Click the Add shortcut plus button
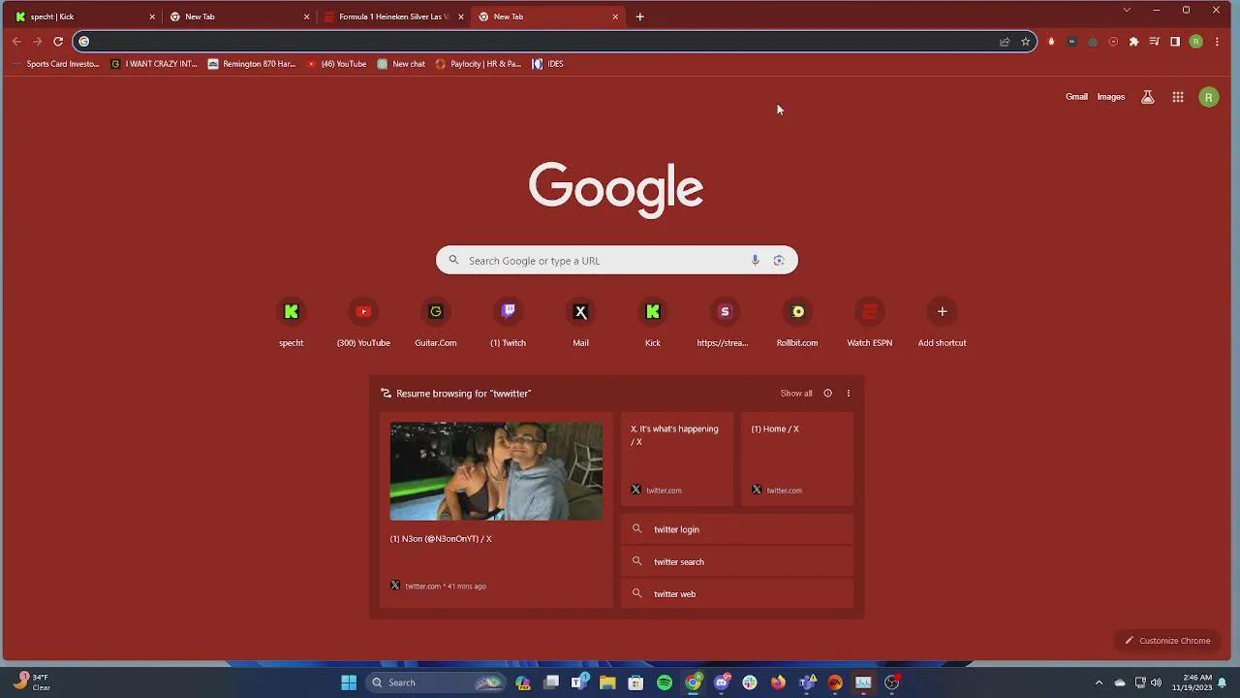 (942, 311)
